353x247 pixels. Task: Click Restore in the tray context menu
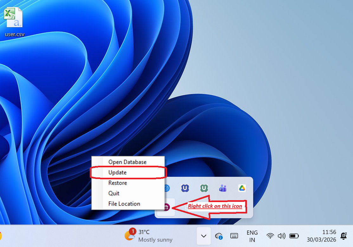coord(118,183)
